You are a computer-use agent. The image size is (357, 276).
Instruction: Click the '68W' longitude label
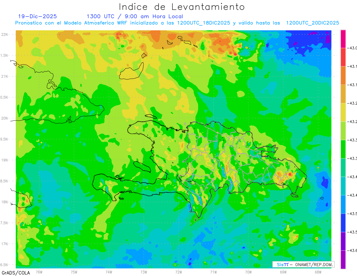318,272
